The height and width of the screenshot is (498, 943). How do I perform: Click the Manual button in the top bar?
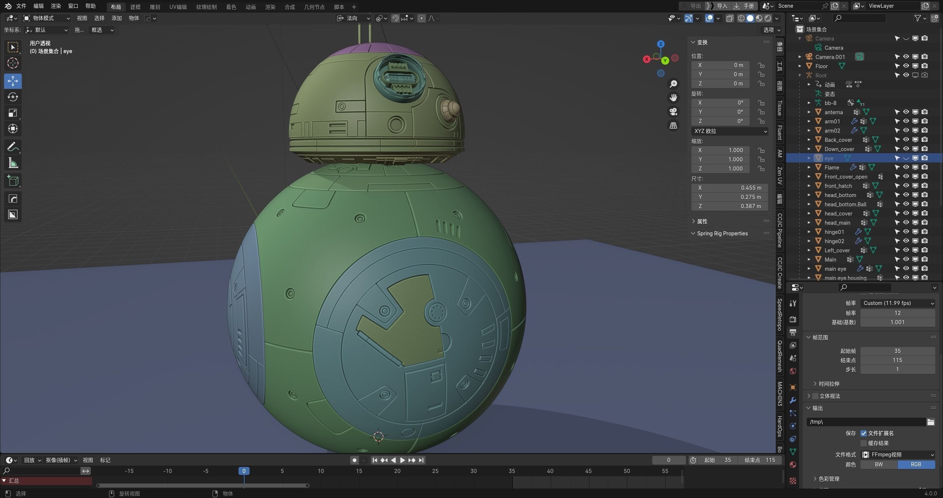[x=744, y=6]
